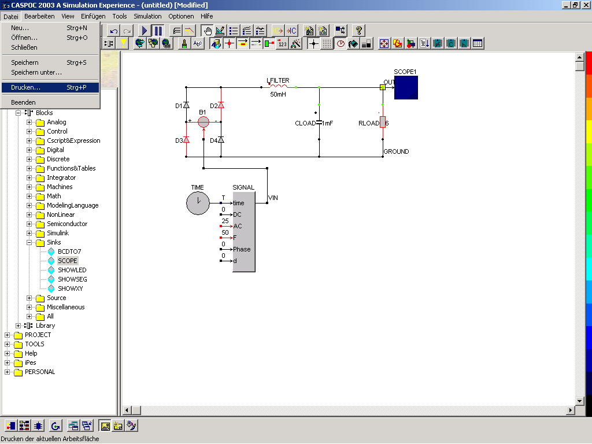Select the ruler and pencil drawing icon
The width and height of the screenshot is (592, 444).
(220, 31)
